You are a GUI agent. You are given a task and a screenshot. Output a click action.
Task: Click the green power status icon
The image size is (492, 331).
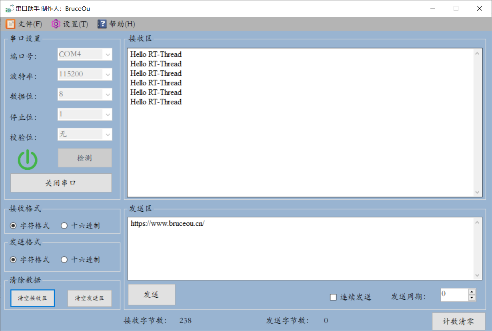(28, 159)
